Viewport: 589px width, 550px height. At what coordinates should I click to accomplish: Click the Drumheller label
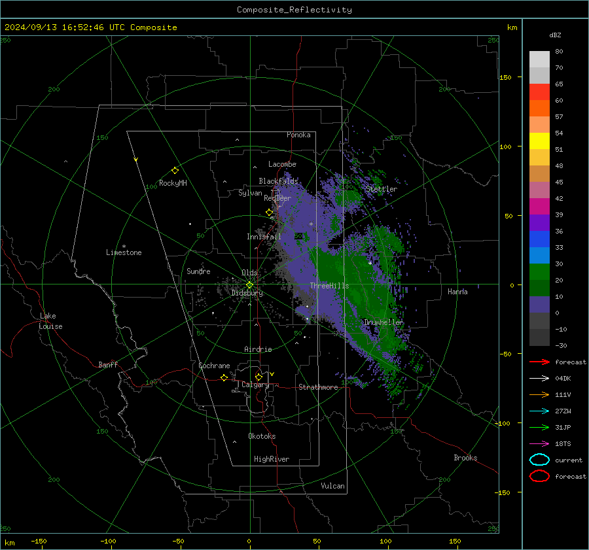click(x=384, y=322)
